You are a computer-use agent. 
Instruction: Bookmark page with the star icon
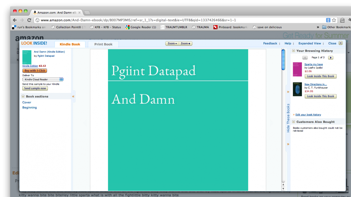334,20
